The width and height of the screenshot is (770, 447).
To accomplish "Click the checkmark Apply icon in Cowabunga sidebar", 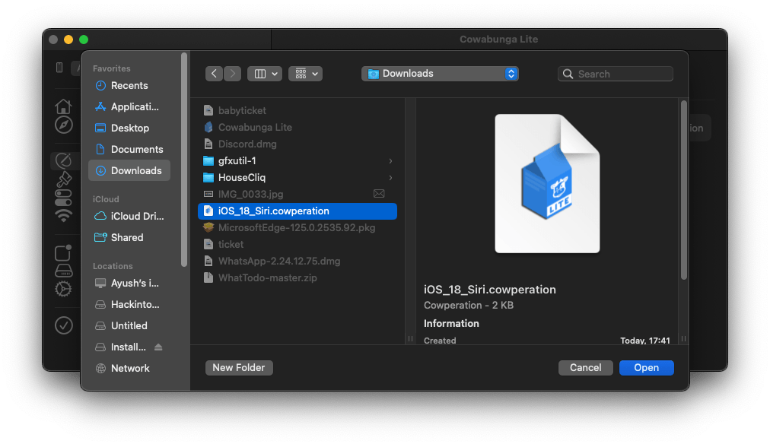I will click(63, 325).
